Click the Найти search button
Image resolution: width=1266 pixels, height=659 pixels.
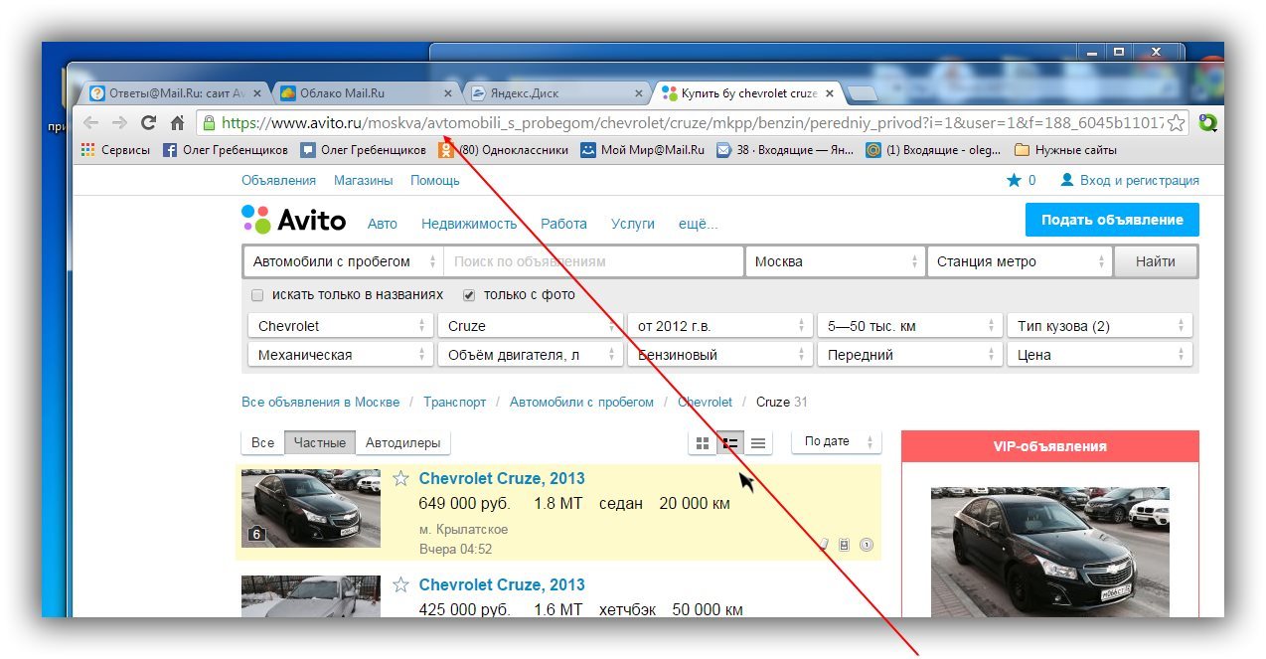(x=1155, y=262)
